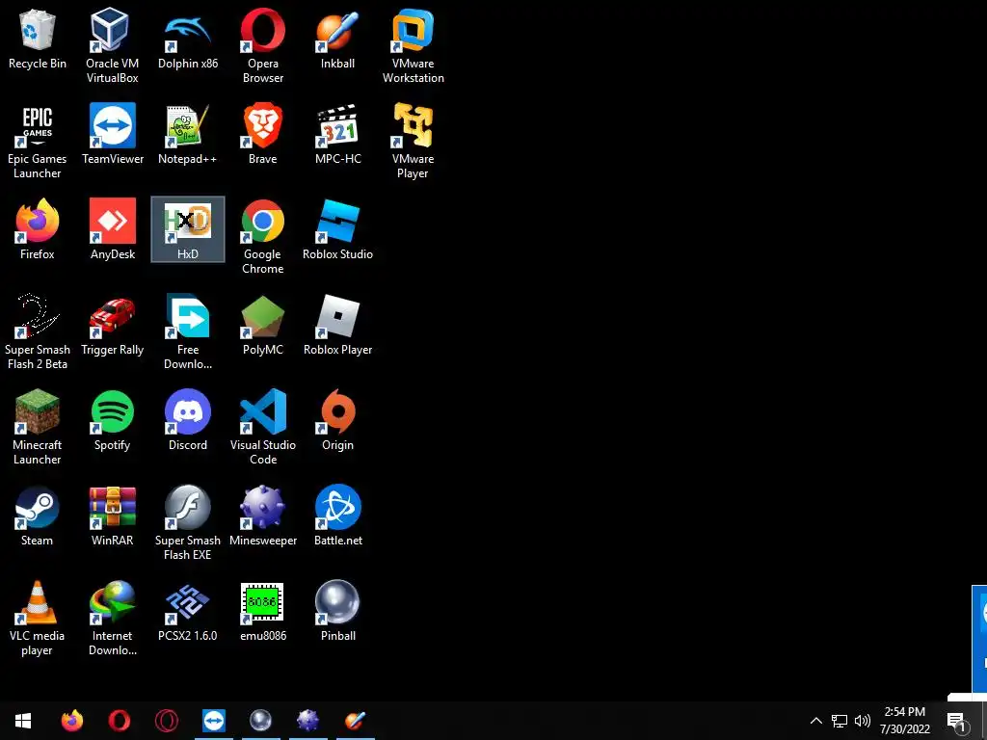Click the Minesweeper desktop icon
Screen dimensions: 987x740
[262, 516]
